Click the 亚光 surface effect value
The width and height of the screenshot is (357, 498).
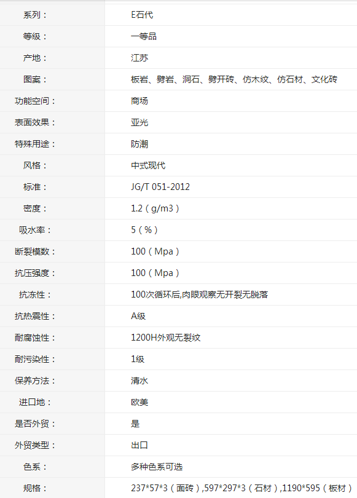139,122
